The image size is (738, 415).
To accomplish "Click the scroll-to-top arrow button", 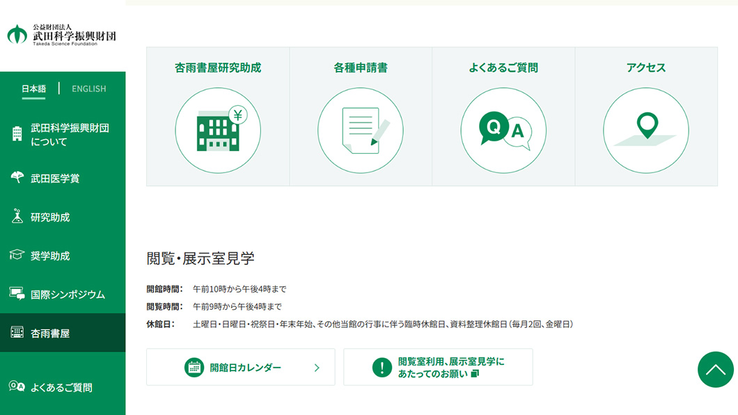I will point(715,370).
